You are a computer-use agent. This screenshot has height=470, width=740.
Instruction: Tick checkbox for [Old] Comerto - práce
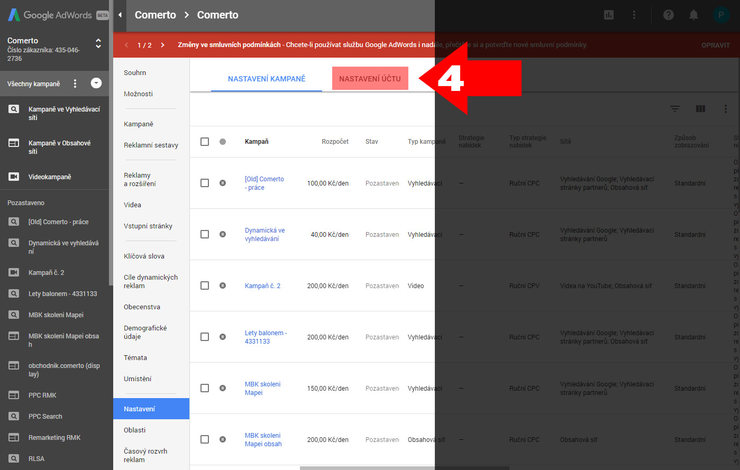pos(205,183)
